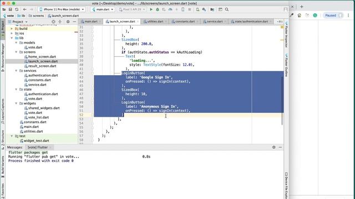This screenshot has width=355, height=199.
Task: Minimize the Messages panel with minus icon
Action: point(280,147)
